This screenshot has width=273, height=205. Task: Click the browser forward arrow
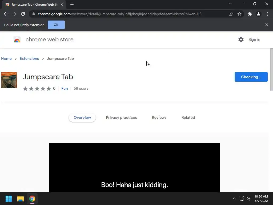coord(14,14)
